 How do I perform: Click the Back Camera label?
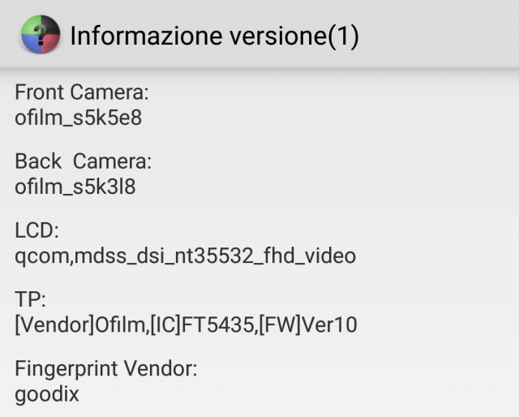[x=83, y=161]
